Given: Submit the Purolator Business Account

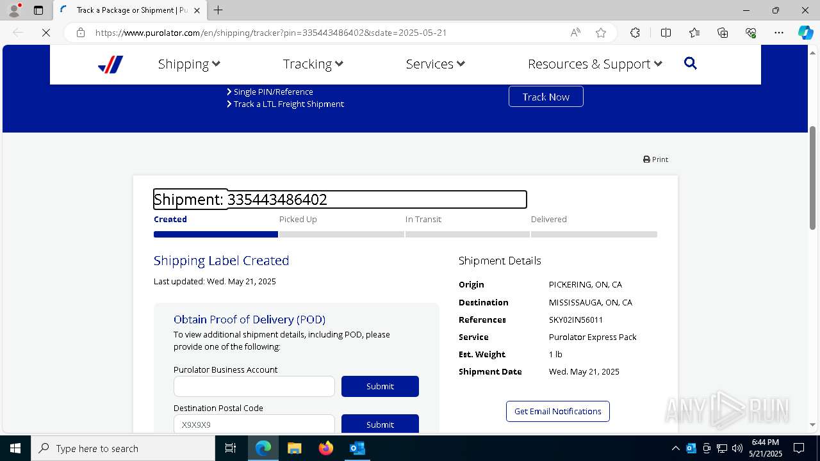Looking at the screenshot, I should point(380,386).
